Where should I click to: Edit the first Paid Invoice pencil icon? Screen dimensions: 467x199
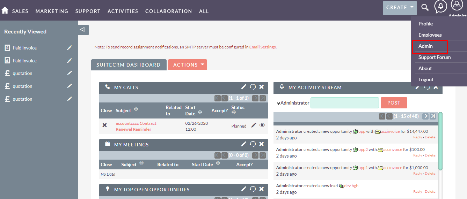pos(70,48)
